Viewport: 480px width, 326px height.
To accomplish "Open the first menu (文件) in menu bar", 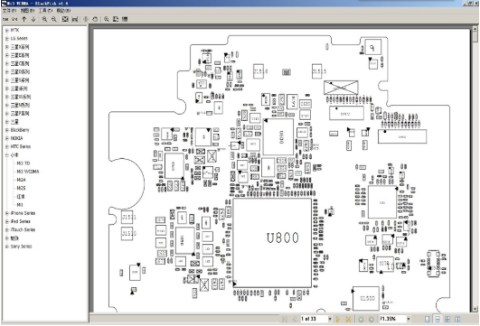I will click(9, 11).
